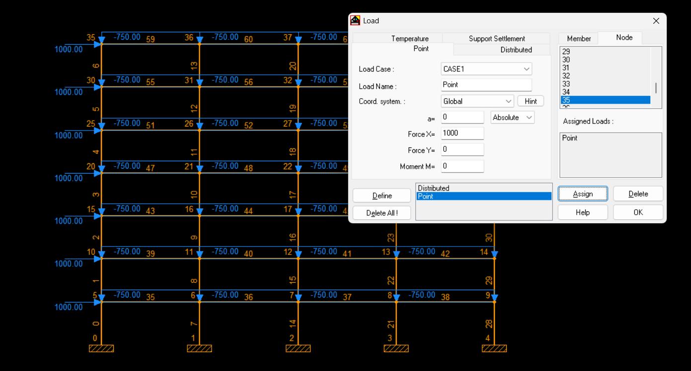Click the Hint button
The image size is (691, 371).
[531, 101]
